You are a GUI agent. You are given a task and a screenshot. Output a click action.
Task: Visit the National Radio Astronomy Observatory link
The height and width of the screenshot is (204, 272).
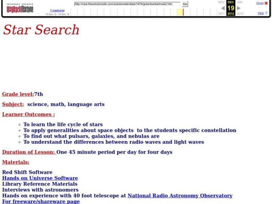(x=179, y=195)
